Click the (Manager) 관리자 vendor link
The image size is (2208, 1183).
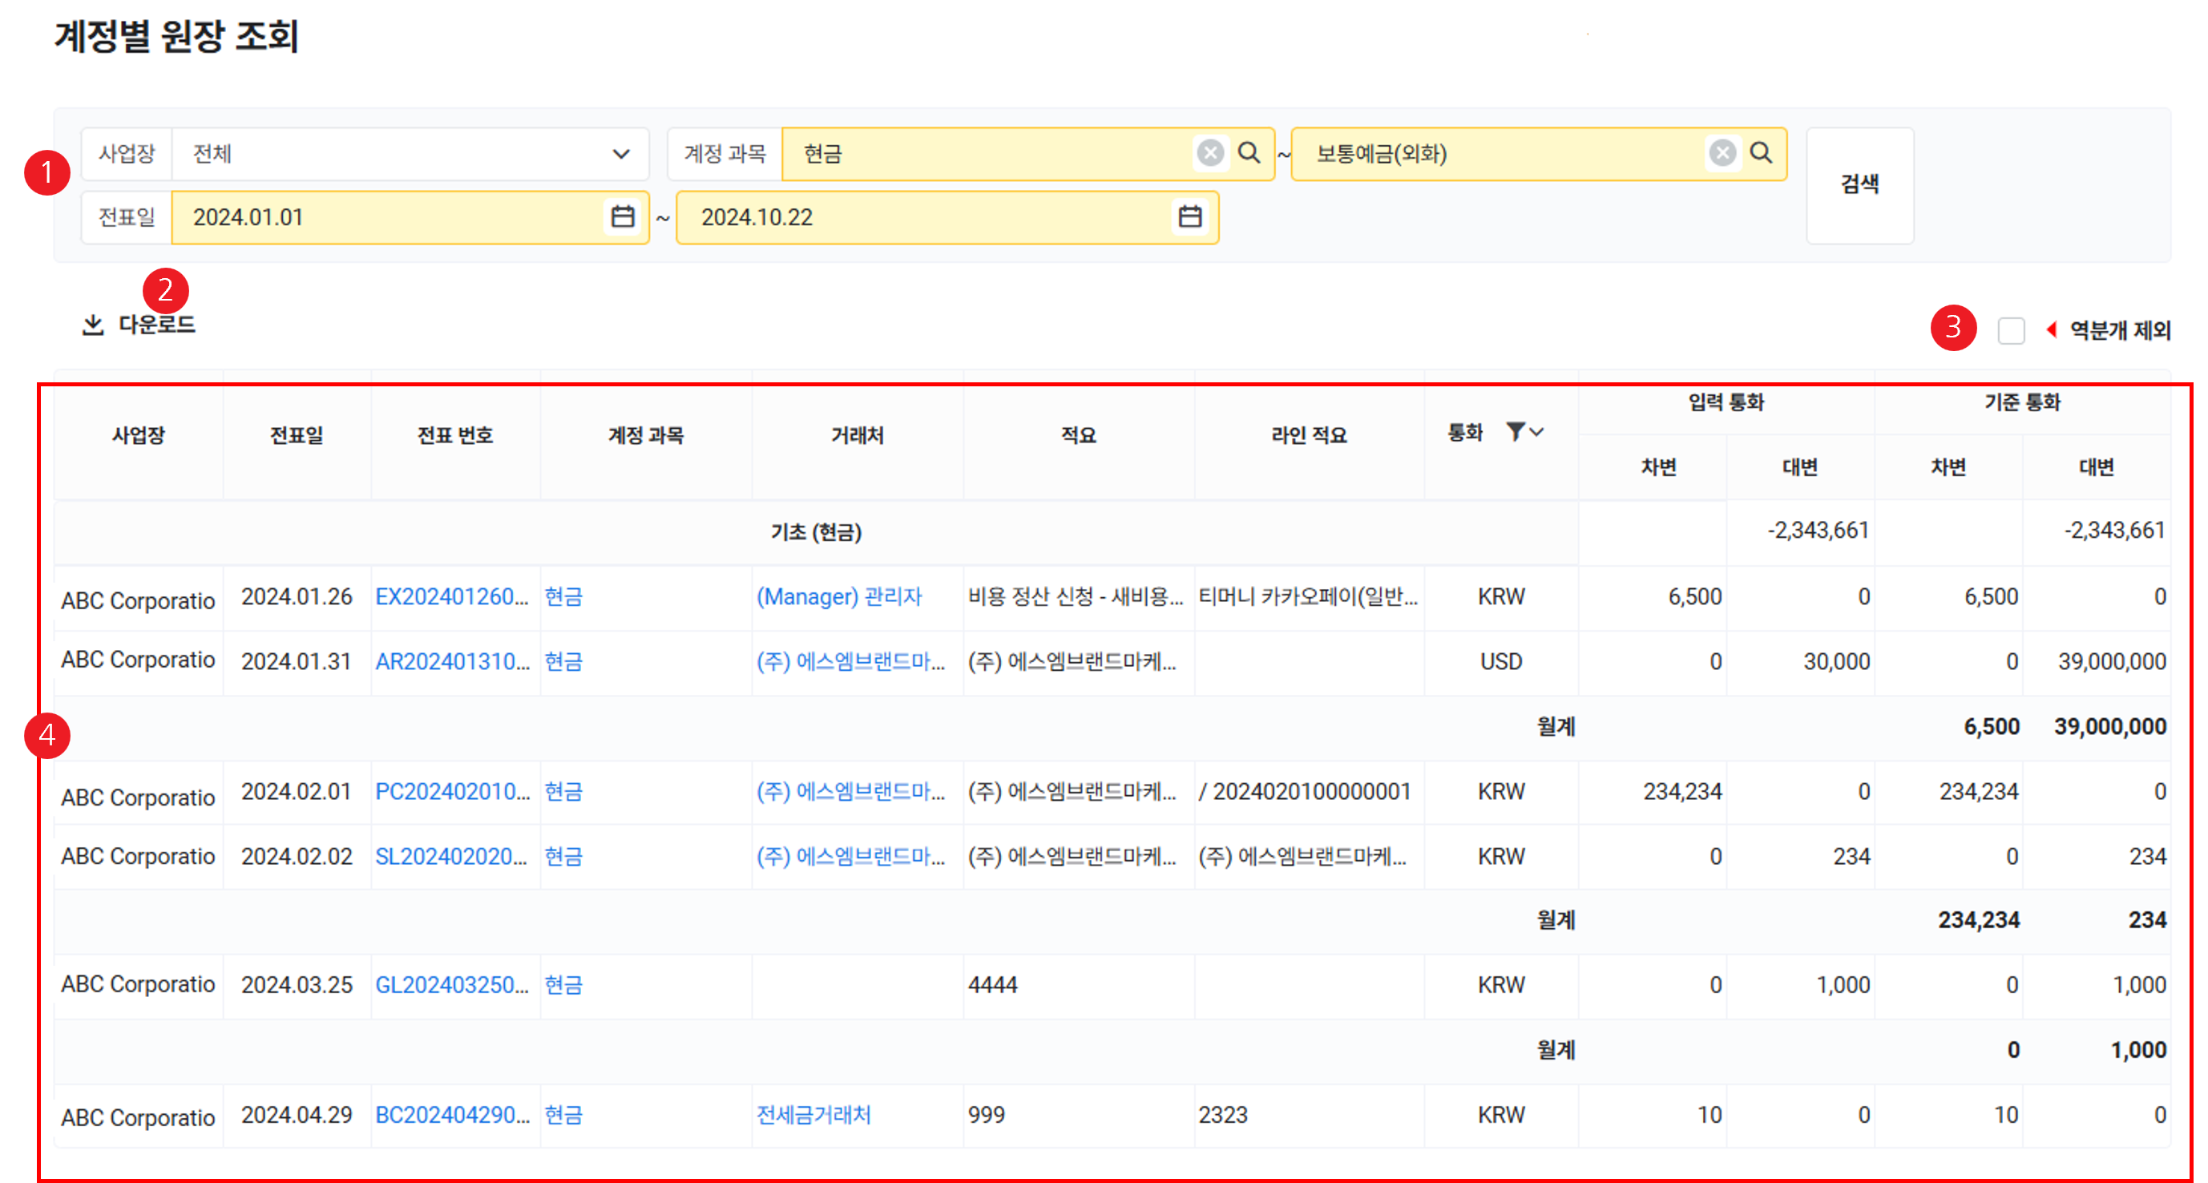point(838,596)
